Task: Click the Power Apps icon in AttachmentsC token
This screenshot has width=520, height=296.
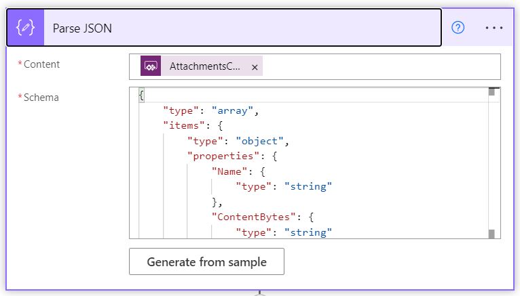Action: click(151, 66)
